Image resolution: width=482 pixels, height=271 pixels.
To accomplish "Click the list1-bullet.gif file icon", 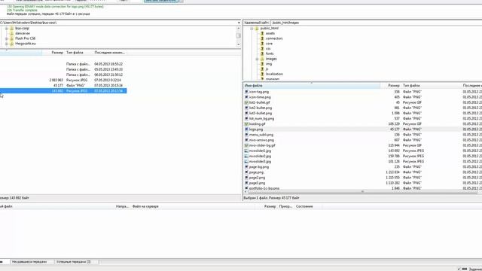I will [x=246, y=102].
